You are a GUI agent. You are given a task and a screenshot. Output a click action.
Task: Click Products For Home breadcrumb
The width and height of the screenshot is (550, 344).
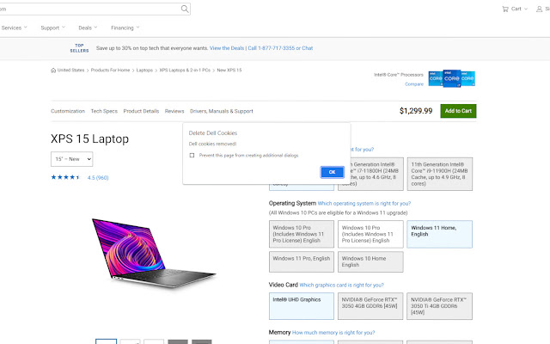(110, 71)
